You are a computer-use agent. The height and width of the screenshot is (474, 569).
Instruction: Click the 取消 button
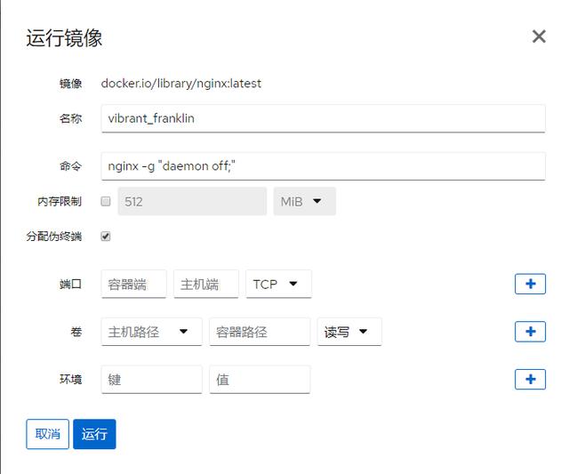(47, 434)
